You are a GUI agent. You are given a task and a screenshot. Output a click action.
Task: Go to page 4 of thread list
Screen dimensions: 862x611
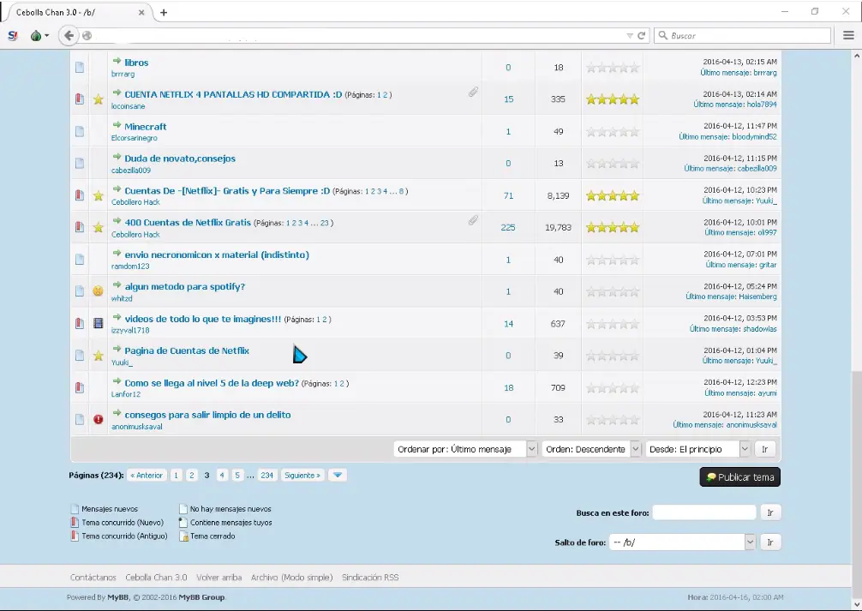(222, 475)
